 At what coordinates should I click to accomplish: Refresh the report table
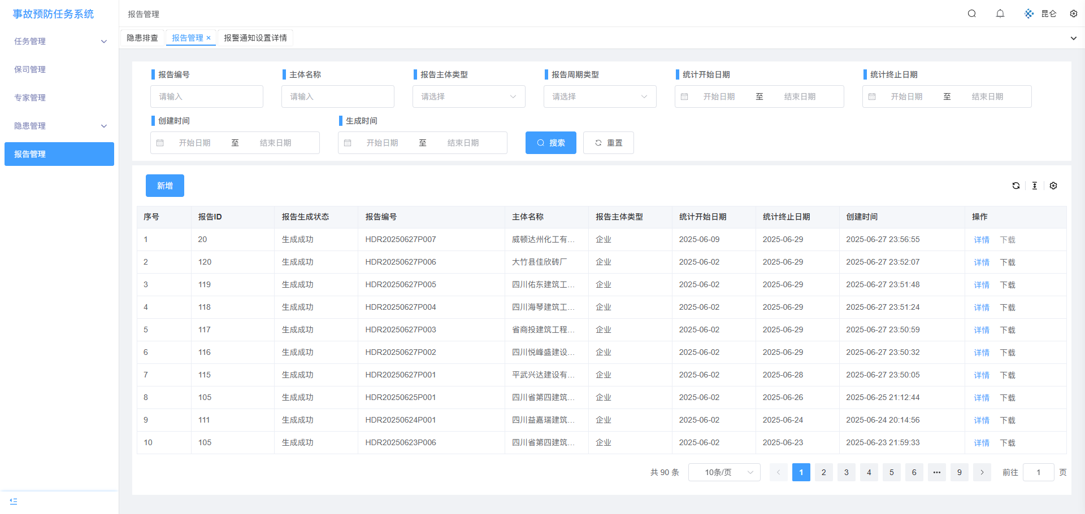tap(1016, 186)
